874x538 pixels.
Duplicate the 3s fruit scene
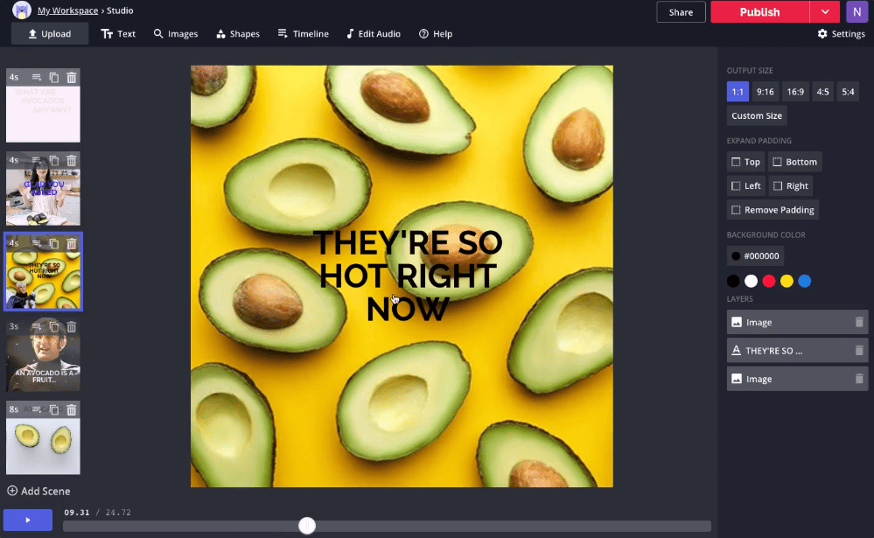click(x=54, y=326)
